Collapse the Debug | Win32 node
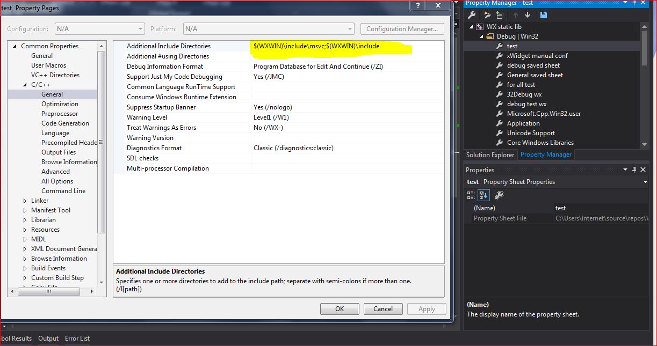657x346 pixels. pyautogui.click(x=481, y=36)
